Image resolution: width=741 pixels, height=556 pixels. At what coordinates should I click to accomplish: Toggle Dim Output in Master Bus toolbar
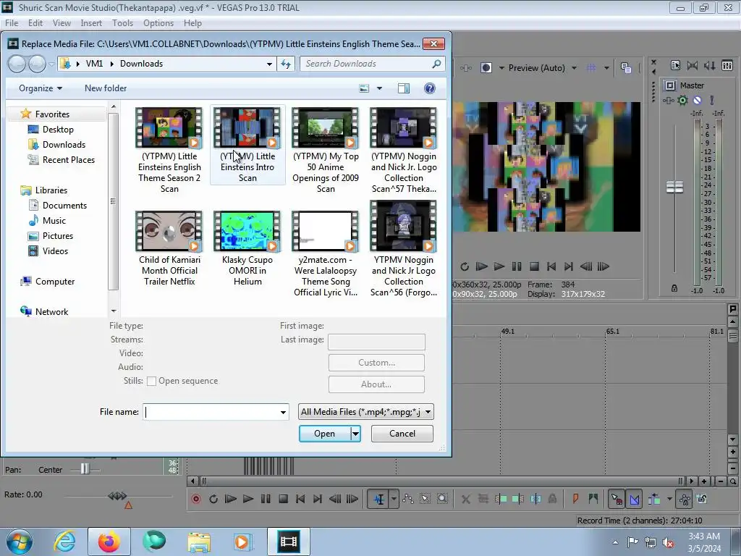point(710,66)
